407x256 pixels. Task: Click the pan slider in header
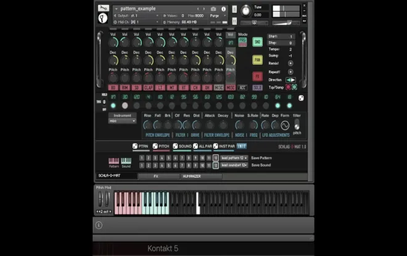click(x=254, y=23)
